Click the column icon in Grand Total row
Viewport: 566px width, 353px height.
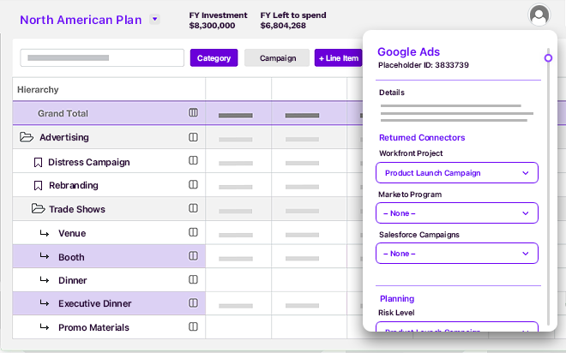coord(193,113)
